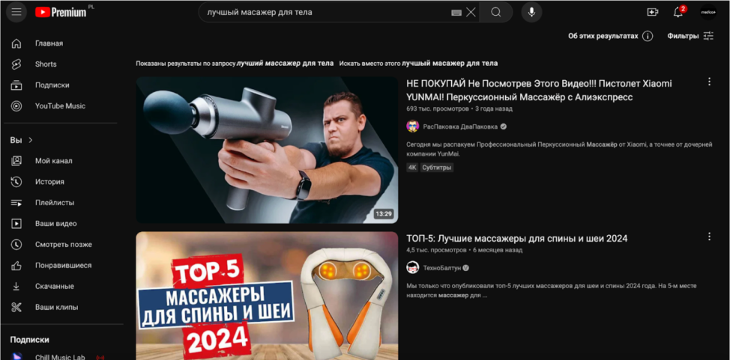Open the Фильтры filter button
The height and width of the screenshot is (360, 730).
tap(690, 36)
